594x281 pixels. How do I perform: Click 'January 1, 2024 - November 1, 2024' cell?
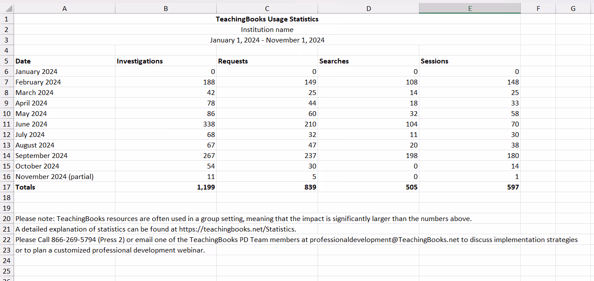point(267,40)
